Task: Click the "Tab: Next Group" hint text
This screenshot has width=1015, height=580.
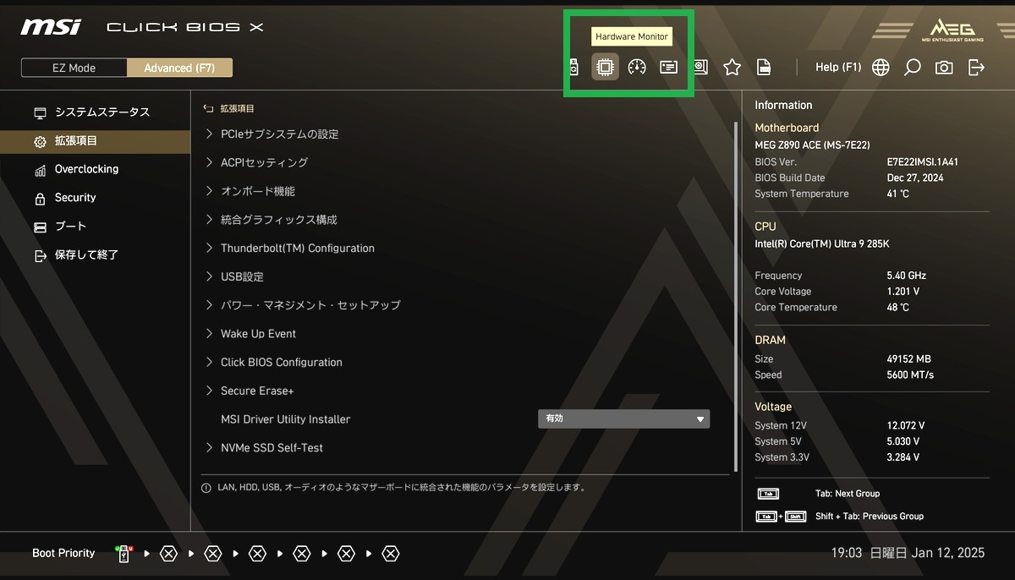Action: [848, 494]
